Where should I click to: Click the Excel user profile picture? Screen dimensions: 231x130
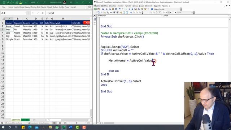click(x=64, y=3)
